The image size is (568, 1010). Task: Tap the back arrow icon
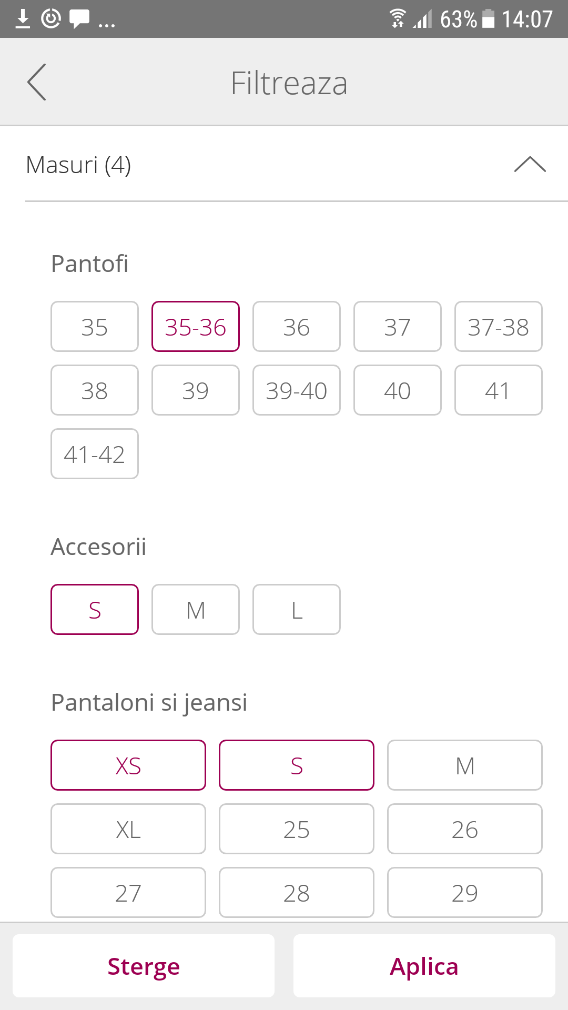[37, 82]
